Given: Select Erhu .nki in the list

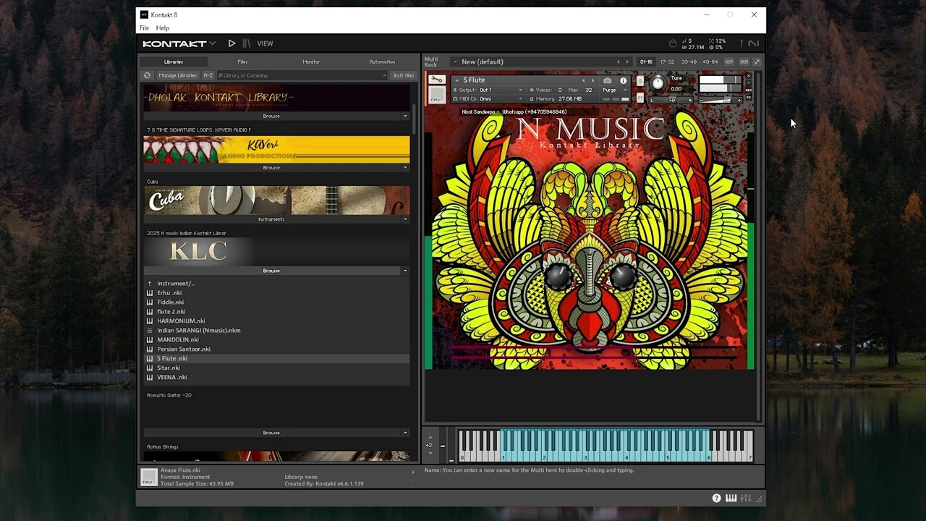Looking at the screenshot, I should pyautogui.click(x=276, y=293).
